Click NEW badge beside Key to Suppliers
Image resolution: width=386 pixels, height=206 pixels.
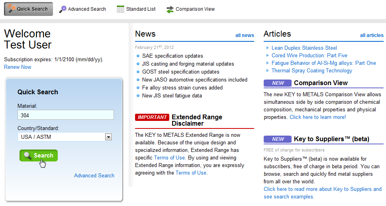[277, 139]
